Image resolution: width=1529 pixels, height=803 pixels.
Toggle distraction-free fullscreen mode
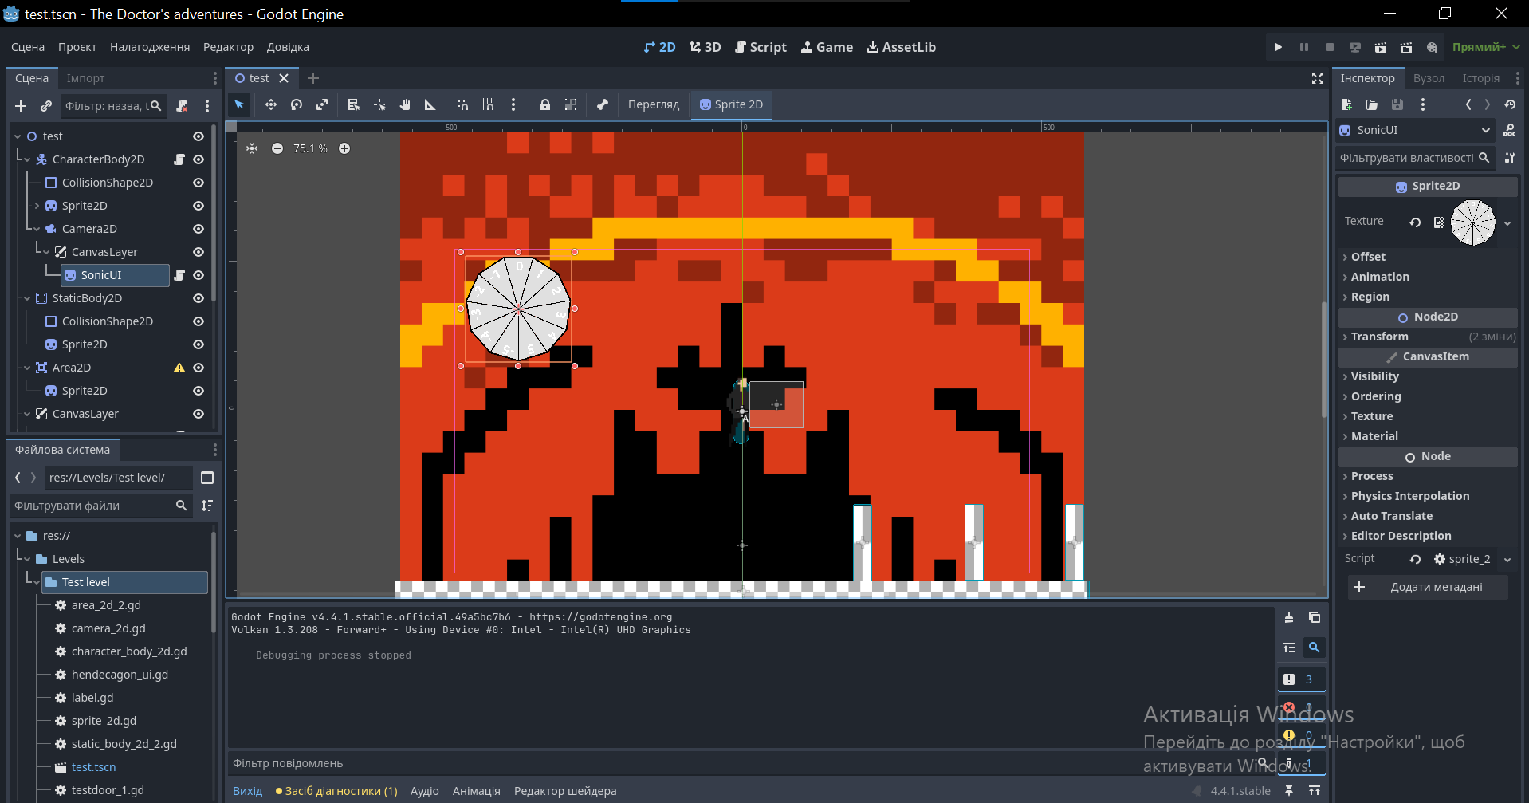point(1318,78)
